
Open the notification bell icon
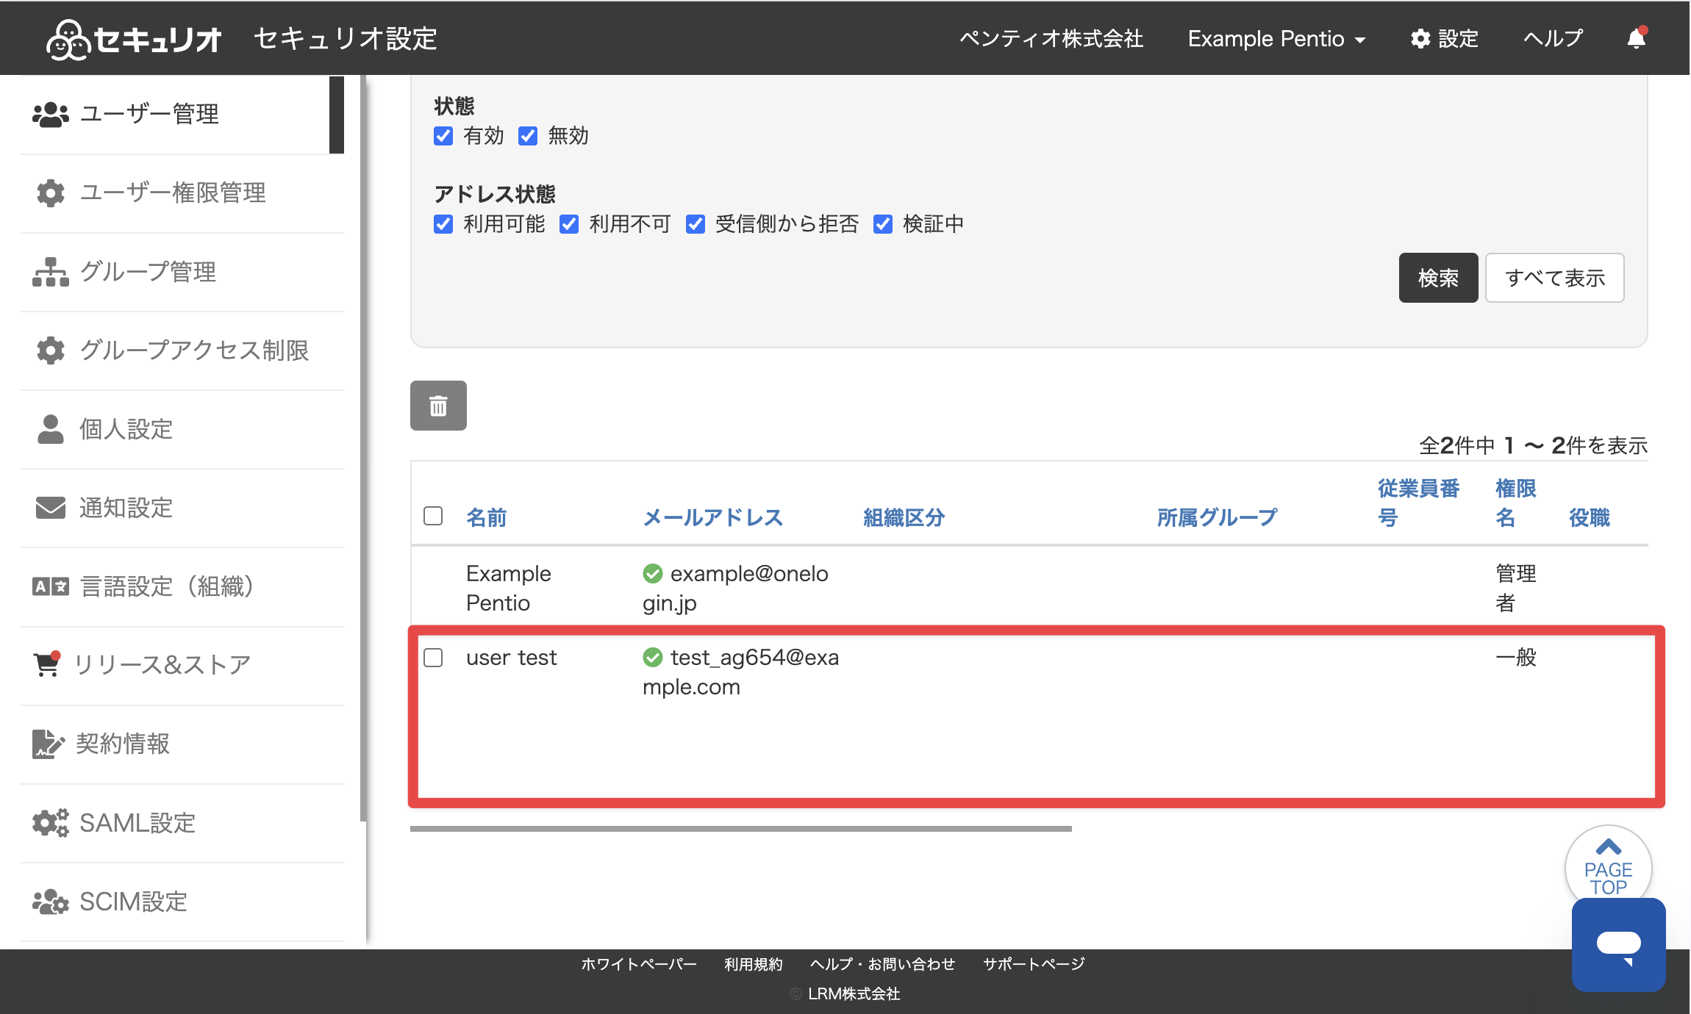click(1637, 38)
